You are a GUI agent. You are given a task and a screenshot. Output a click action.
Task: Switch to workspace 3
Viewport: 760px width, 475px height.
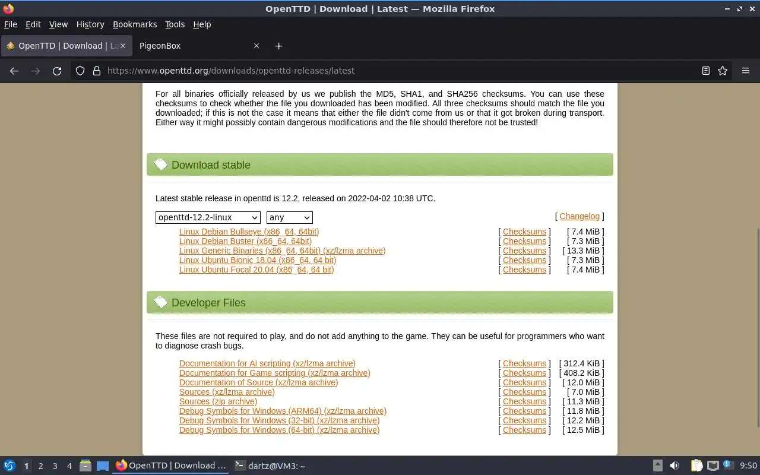pyautogui.click(x=55, y=466)
